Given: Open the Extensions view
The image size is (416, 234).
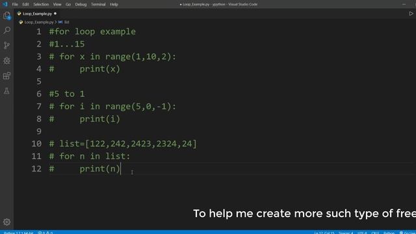Looking at the screenshot, I should click(x=7, y=76).
